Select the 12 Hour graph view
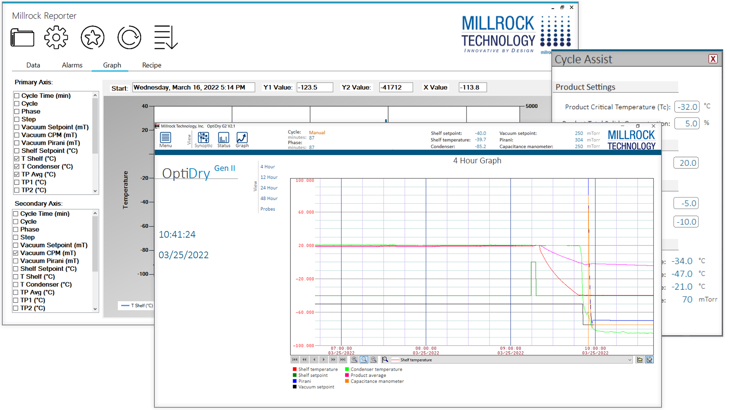 (269, 177)
